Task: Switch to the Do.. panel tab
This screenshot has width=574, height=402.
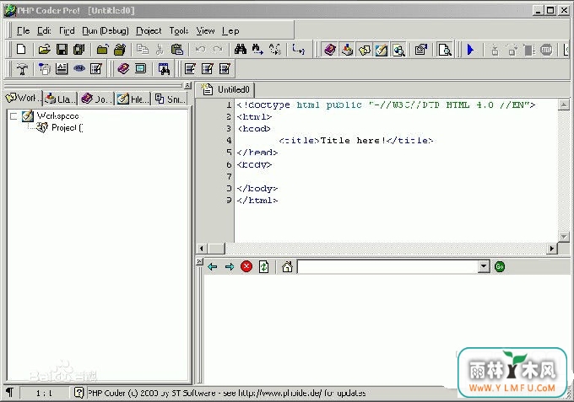Action: (x=96, y=99)
